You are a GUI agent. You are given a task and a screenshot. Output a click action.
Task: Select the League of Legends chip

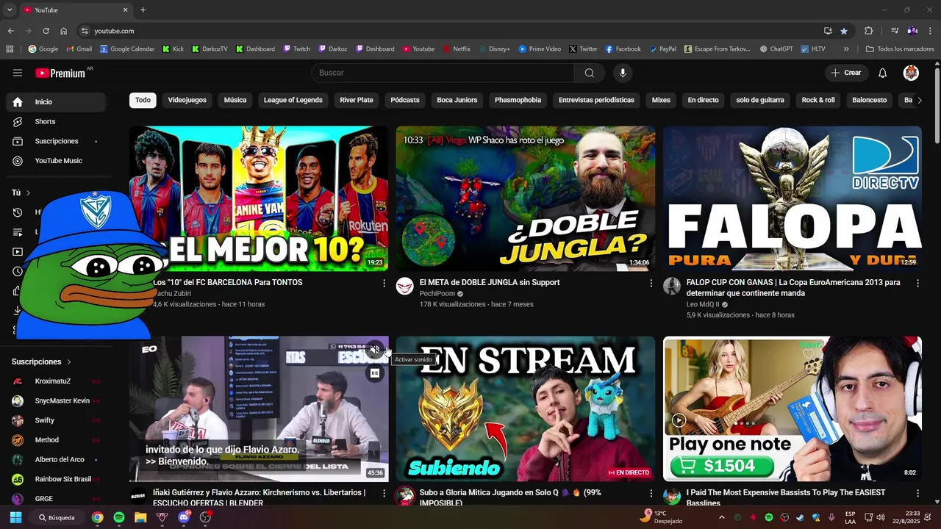293,100
